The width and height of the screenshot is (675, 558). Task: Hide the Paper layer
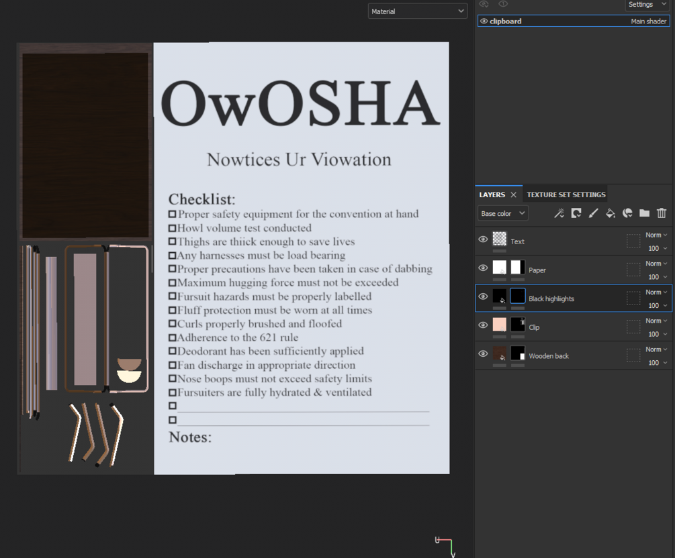(x=483, y=268)
